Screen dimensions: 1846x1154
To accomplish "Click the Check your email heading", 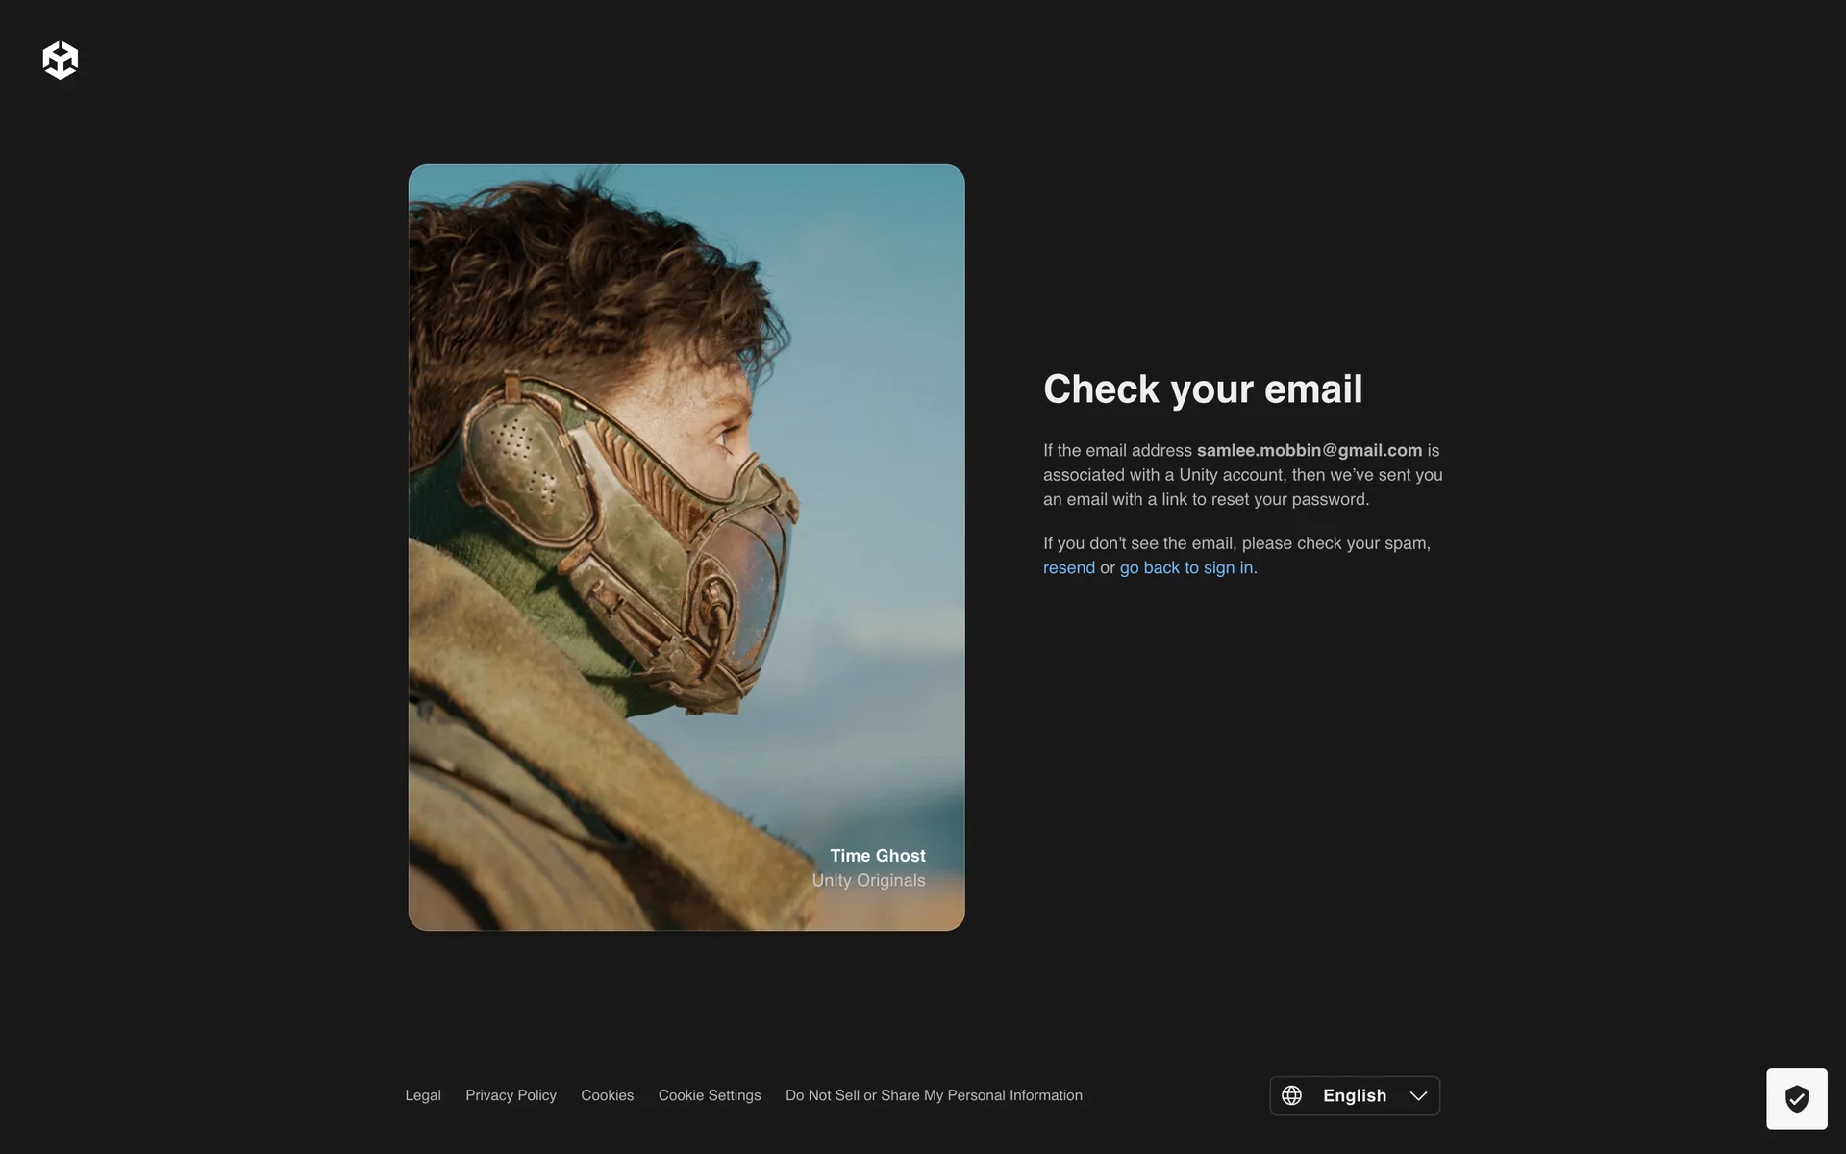I will (1202, 389).
